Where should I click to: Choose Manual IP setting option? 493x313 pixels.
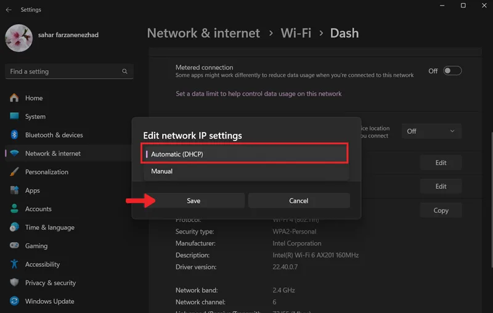[x=246, y=171]
